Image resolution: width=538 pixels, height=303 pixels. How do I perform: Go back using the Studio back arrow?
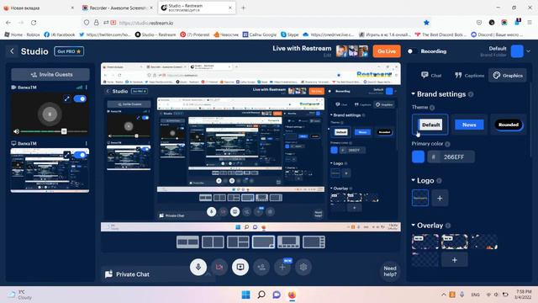12,51
